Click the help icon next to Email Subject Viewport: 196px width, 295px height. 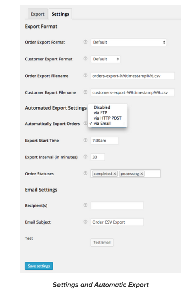click(85, 222)
